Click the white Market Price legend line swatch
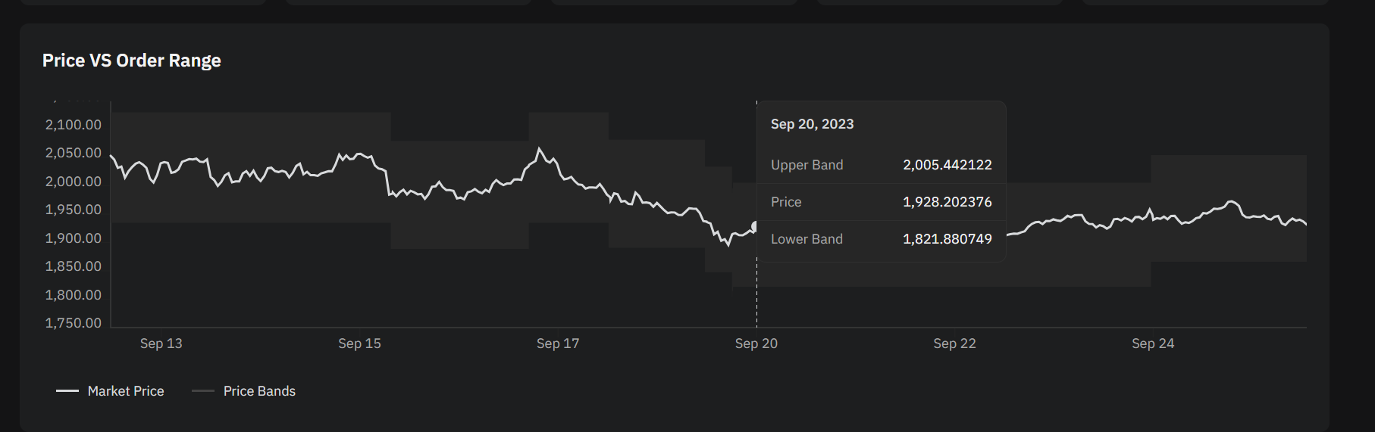Screen dimensions: 1375x432 [67, 391]
